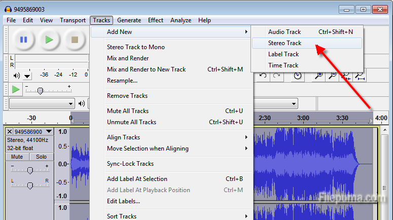Screen dimensions: 393x220
Task: Click the track pan slider handle
Action: pyautogui.click(x=30, y=186)
